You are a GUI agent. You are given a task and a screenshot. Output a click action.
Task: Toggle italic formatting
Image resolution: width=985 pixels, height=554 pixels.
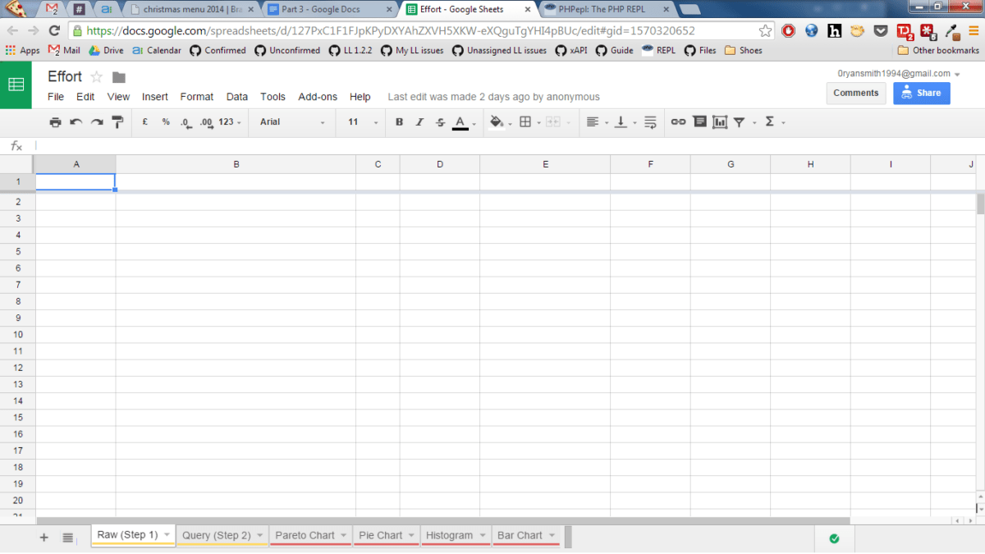coord(419,121)
